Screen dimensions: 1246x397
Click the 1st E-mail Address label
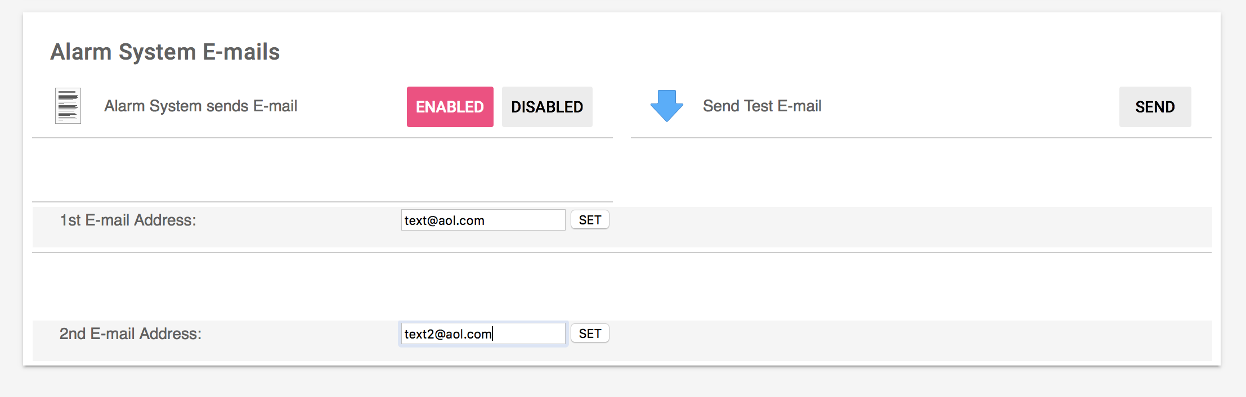pos(128,220)
